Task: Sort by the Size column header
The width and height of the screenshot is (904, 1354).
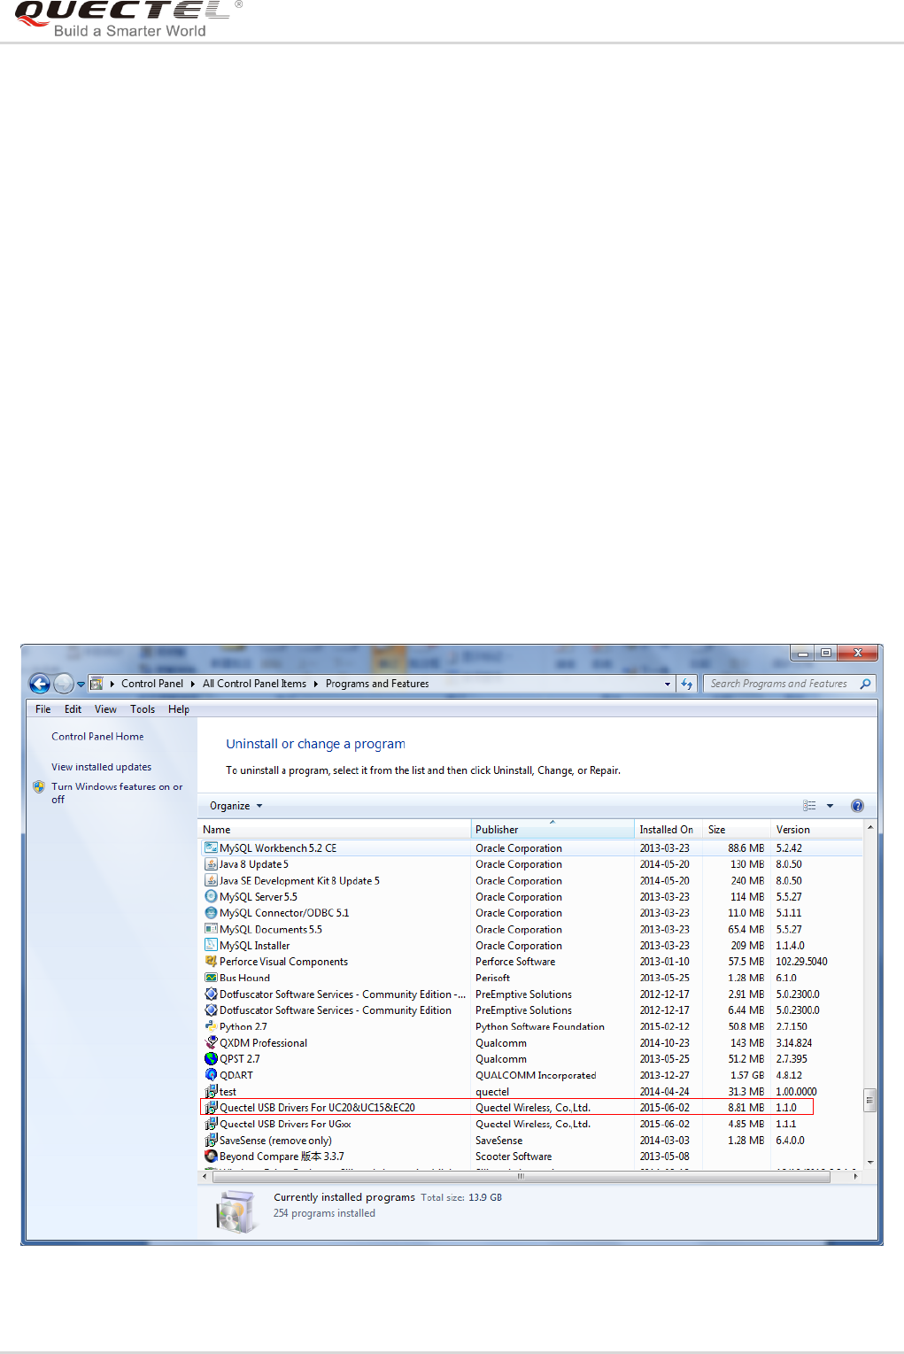Action: tap(736, 830)
